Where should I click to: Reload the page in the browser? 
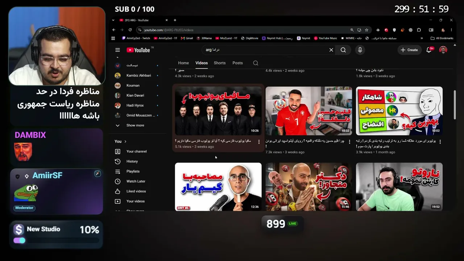(130, 30)
